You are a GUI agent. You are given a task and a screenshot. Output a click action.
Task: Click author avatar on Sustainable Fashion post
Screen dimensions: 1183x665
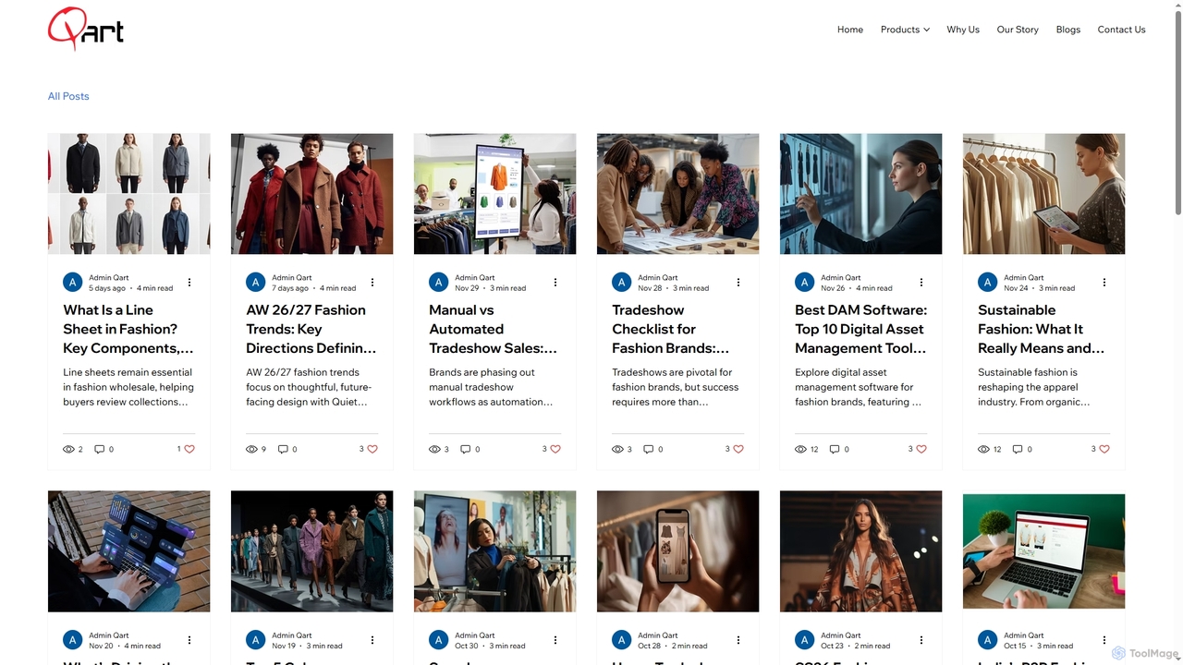[x=988, y=283]
